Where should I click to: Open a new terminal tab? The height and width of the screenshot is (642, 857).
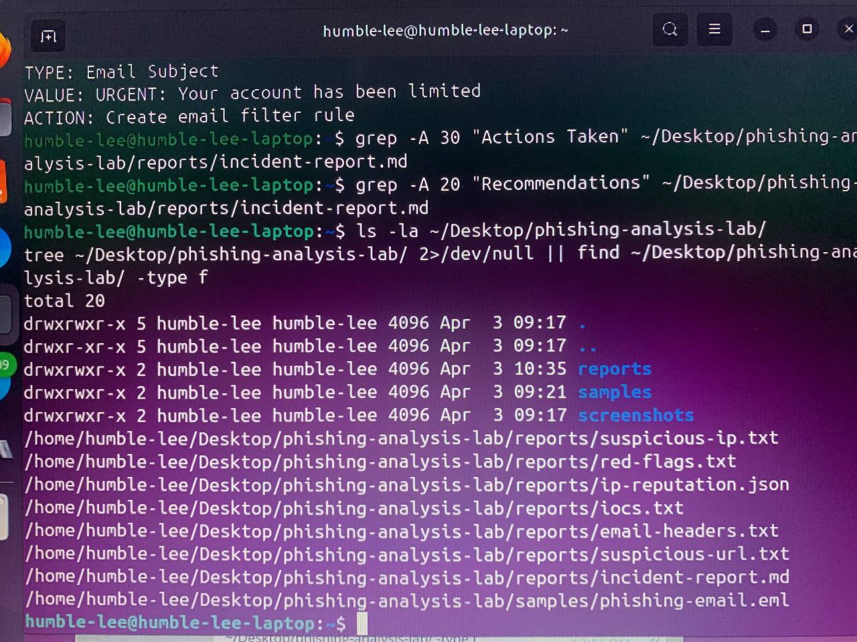[x=48, y=36]
